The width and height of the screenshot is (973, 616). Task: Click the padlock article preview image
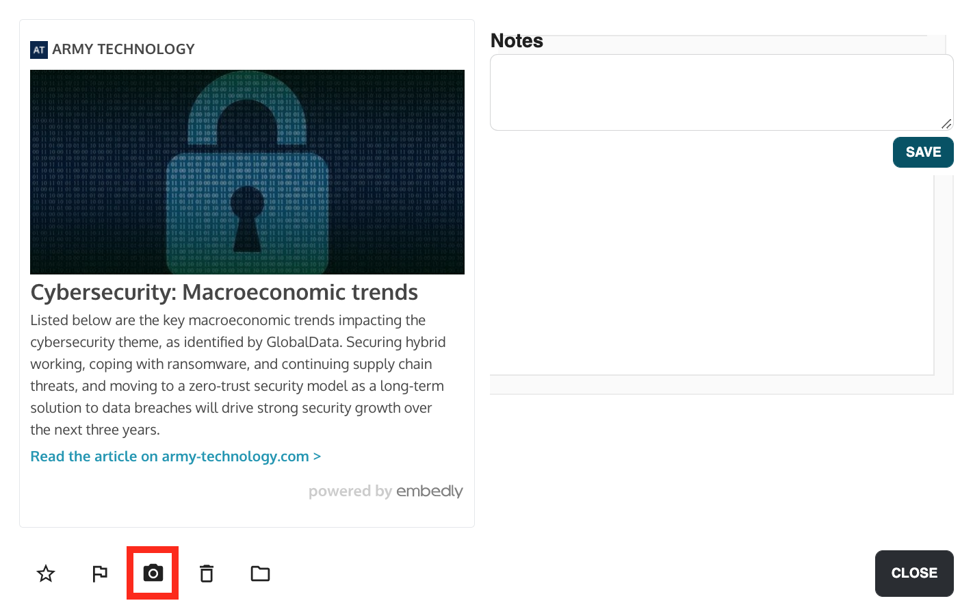(247, 172)
